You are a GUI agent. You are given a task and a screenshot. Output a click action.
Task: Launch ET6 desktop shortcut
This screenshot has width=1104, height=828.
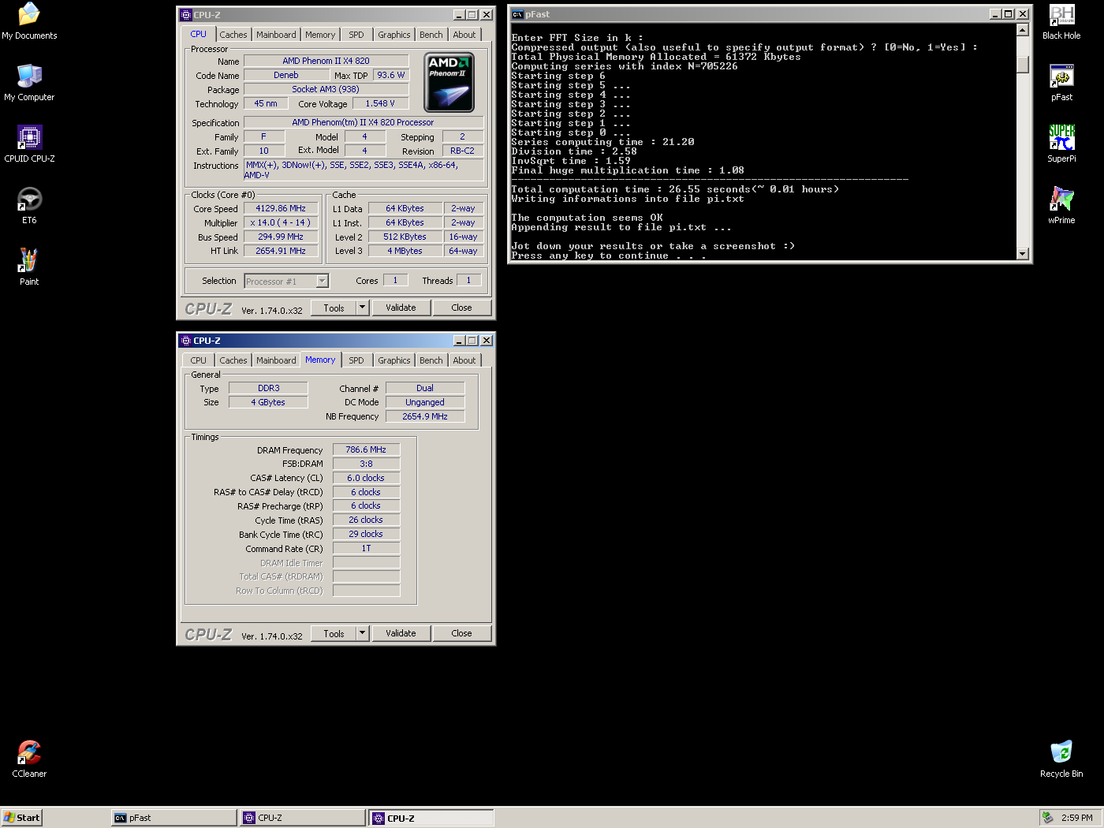click(29, 206)
